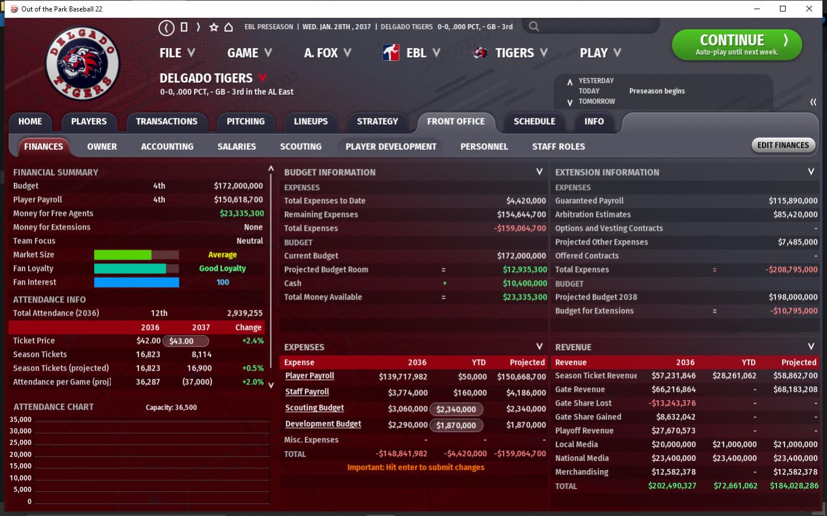Switch to the SCHEDULE tab
The width and height of the screenshot is (827, 516).
[x=534, y=122]
